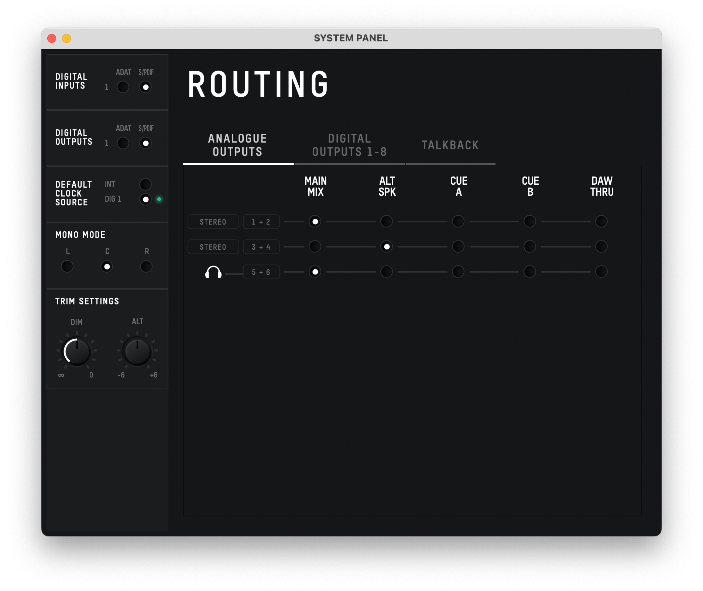703x591 pixels.
Task: Toggle STEREO button for outputs 3 + 4
Action: click(213, 247)
